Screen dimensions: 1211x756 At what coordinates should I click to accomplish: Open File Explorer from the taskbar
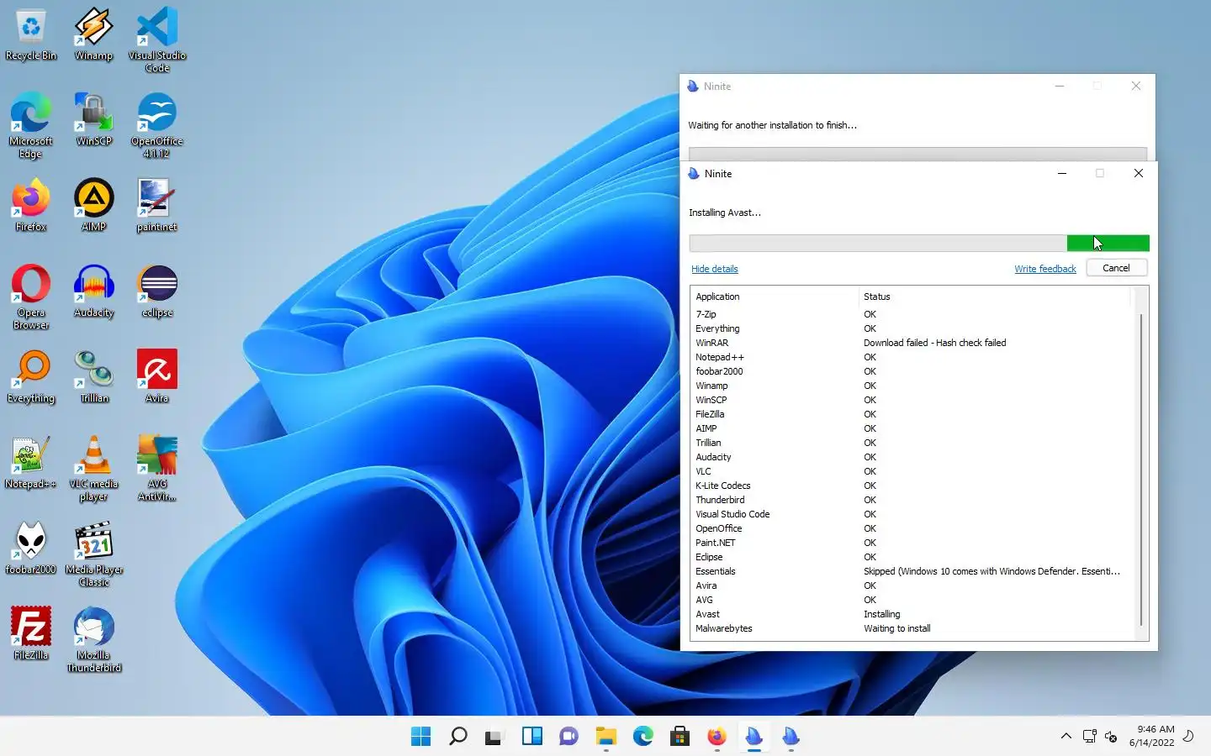605,737
